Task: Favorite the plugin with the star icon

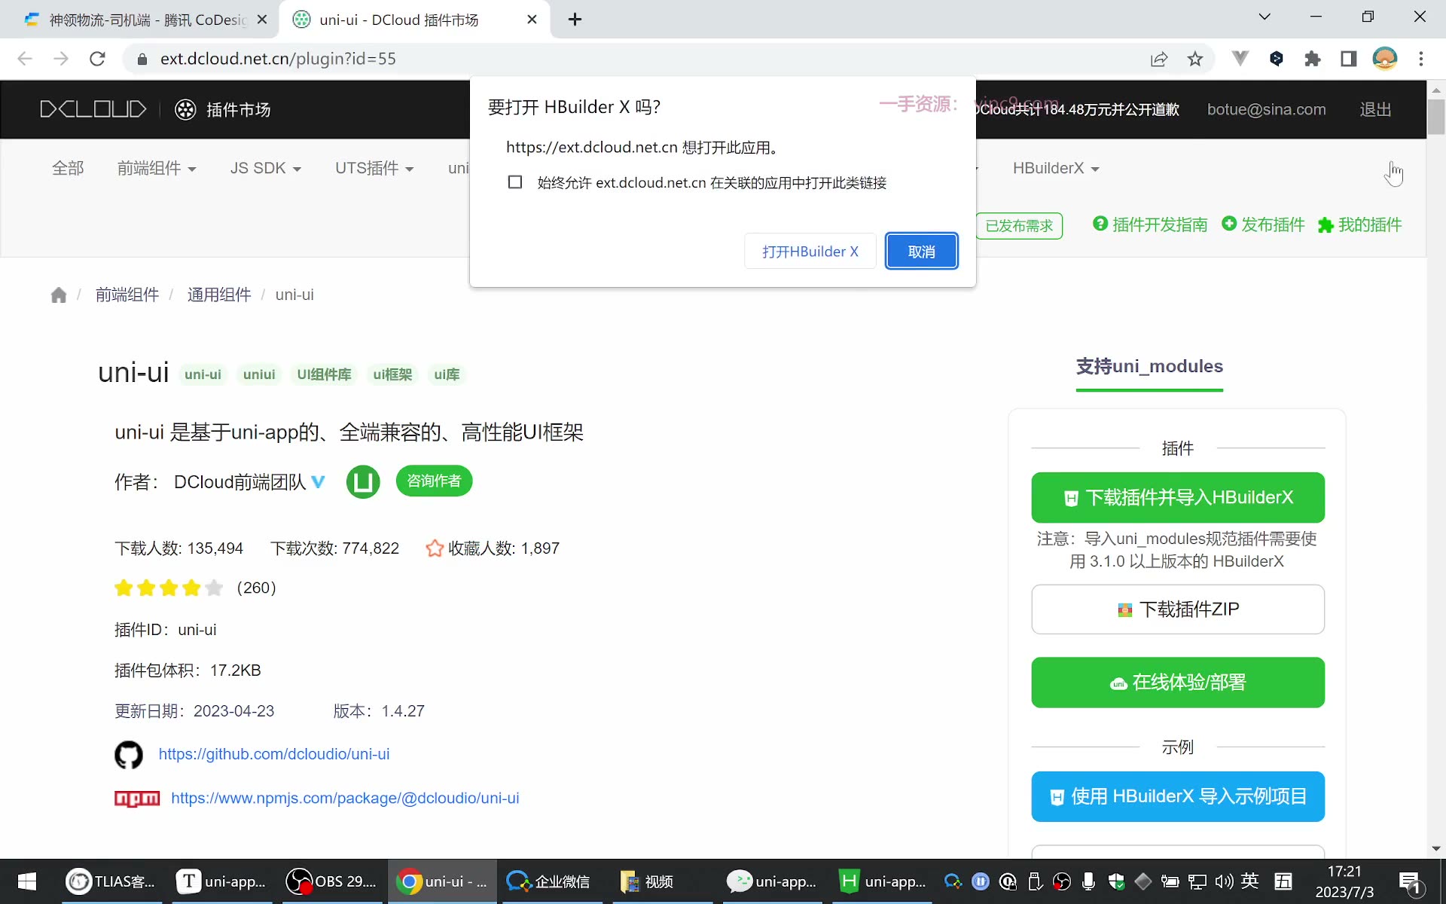Action: 434,548
